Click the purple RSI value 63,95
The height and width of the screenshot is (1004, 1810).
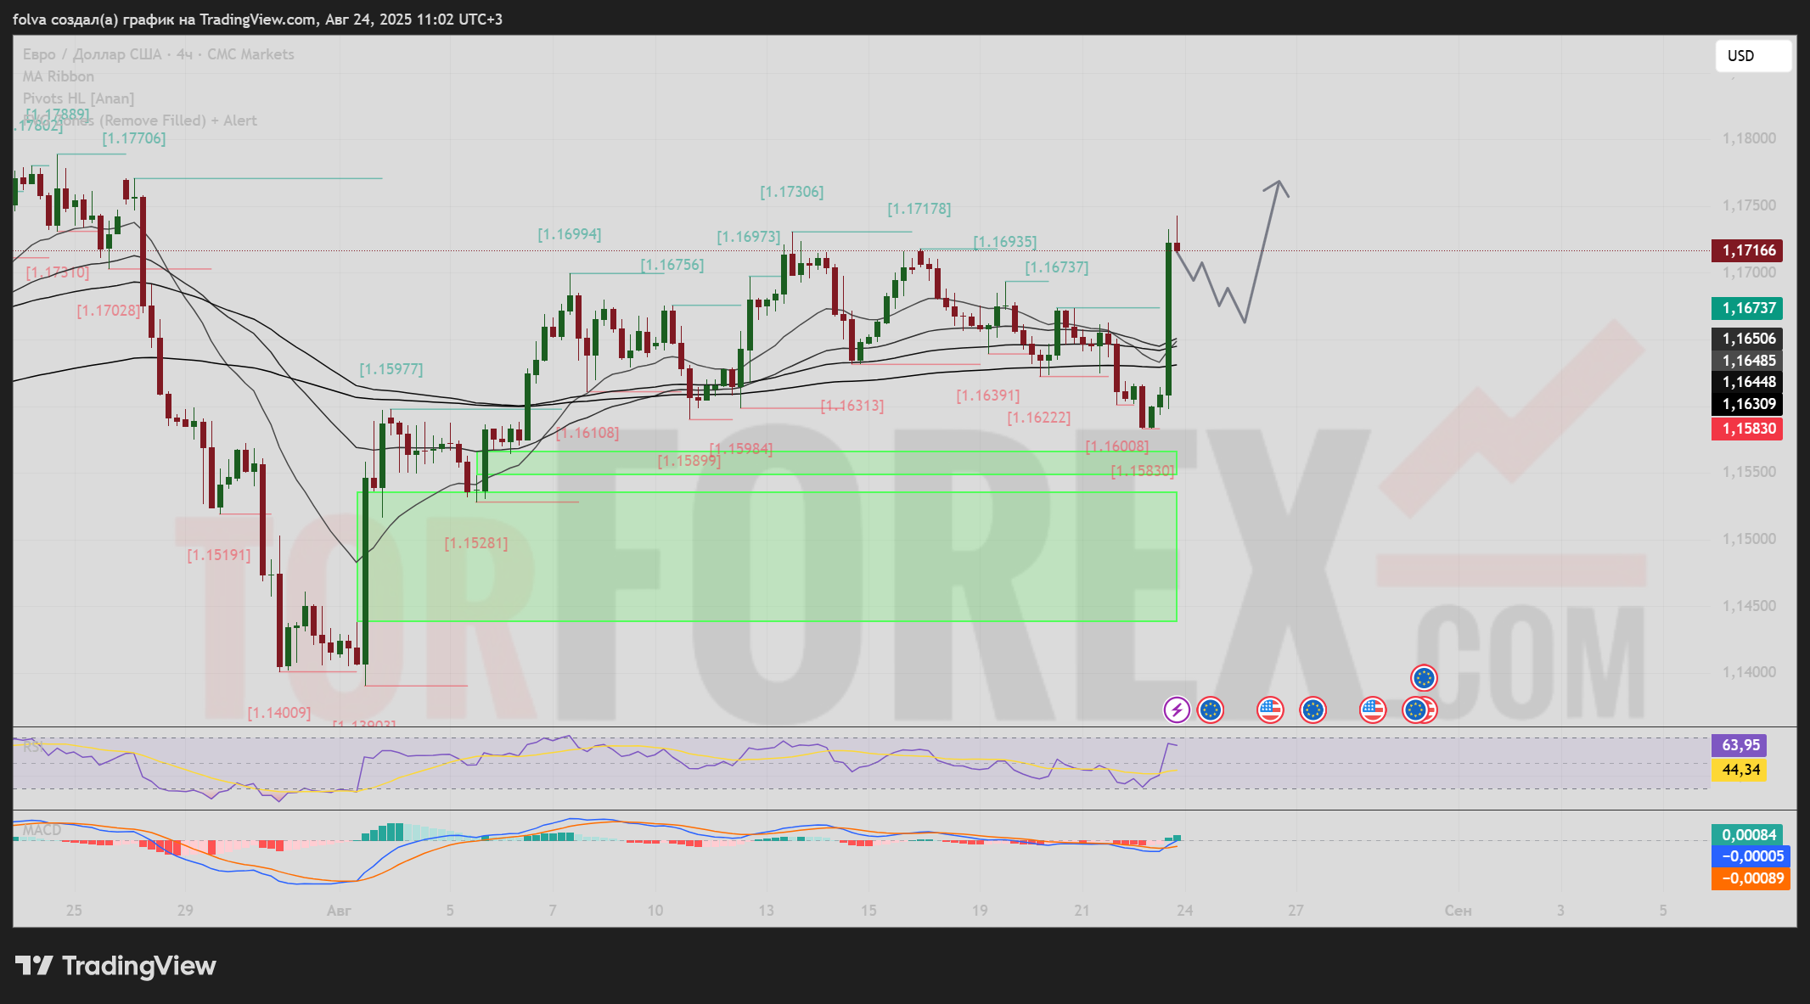click(1740, 745)
